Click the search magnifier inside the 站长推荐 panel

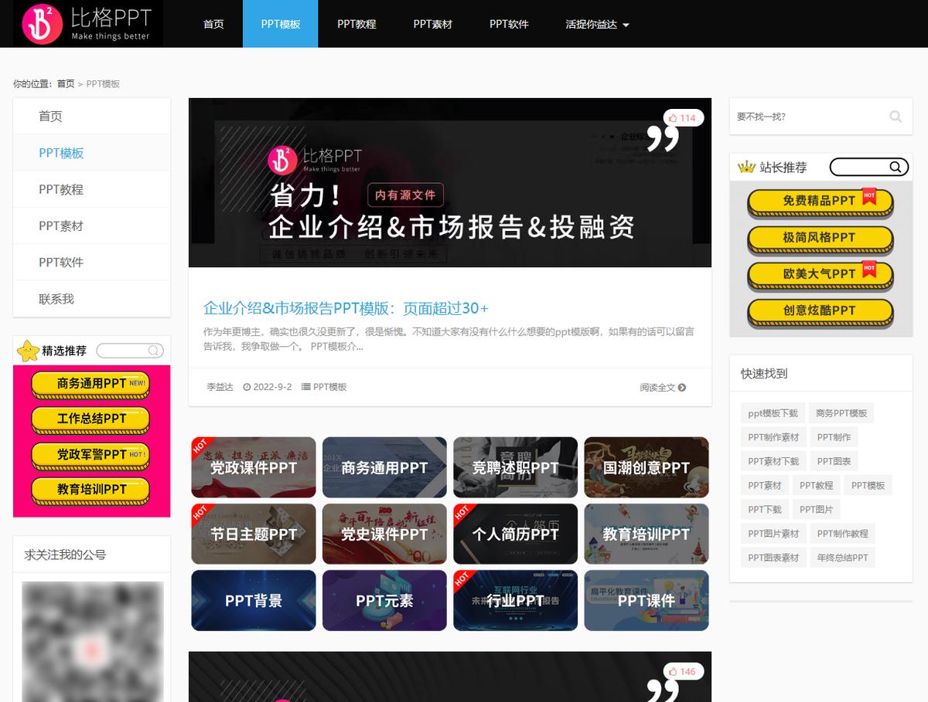896,166
